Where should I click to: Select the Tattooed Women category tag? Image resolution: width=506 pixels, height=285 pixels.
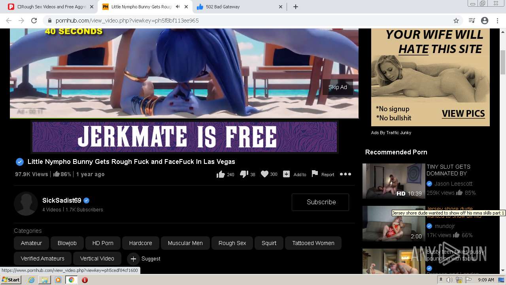(x=313, y=243)
